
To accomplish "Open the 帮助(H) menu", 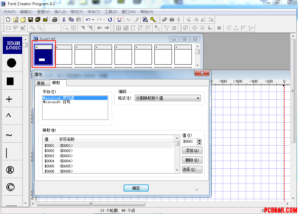I will [147, 12].
